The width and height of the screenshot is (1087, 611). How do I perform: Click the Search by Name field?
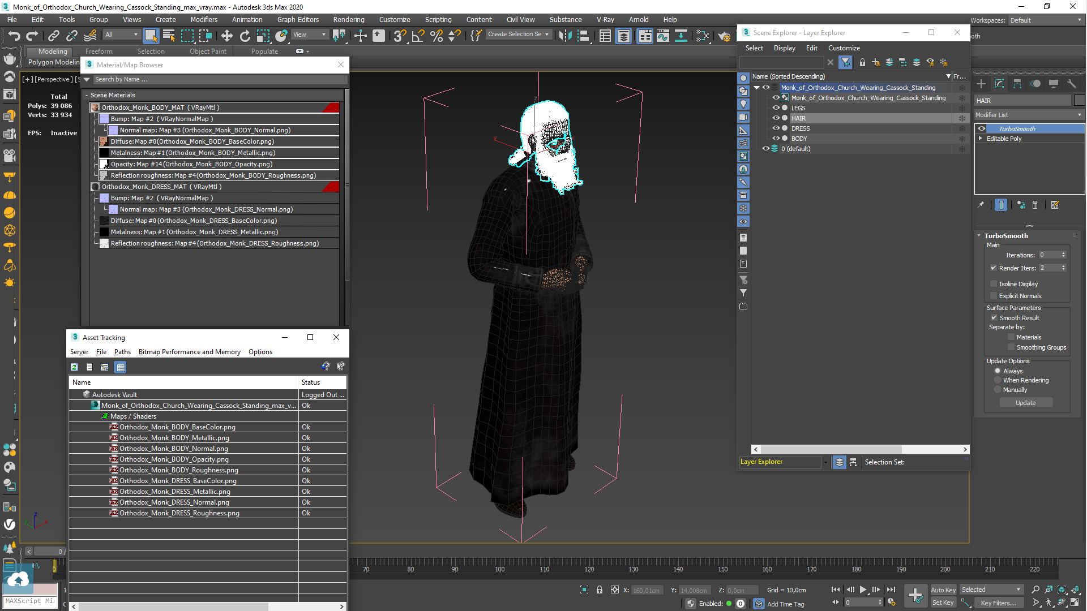coord(219,80)
